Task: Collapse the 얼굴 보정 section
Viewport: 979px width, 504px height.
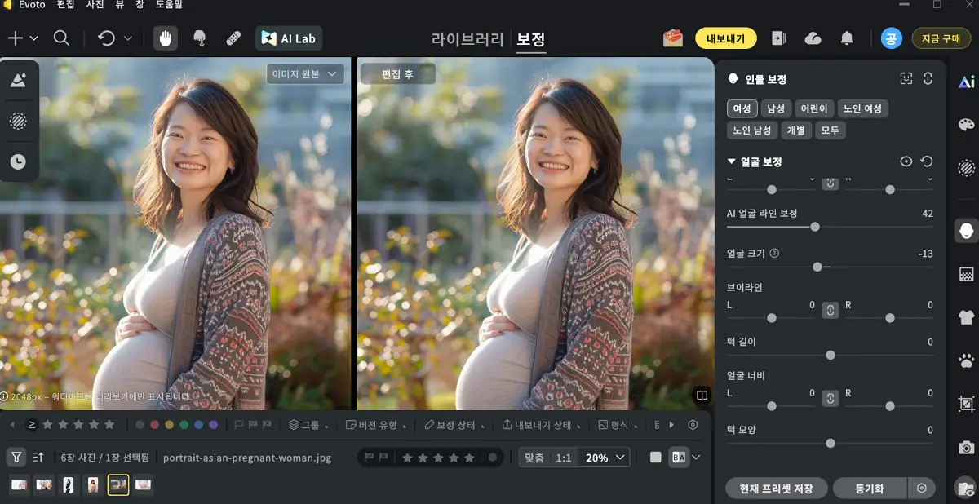Action: 732,161
